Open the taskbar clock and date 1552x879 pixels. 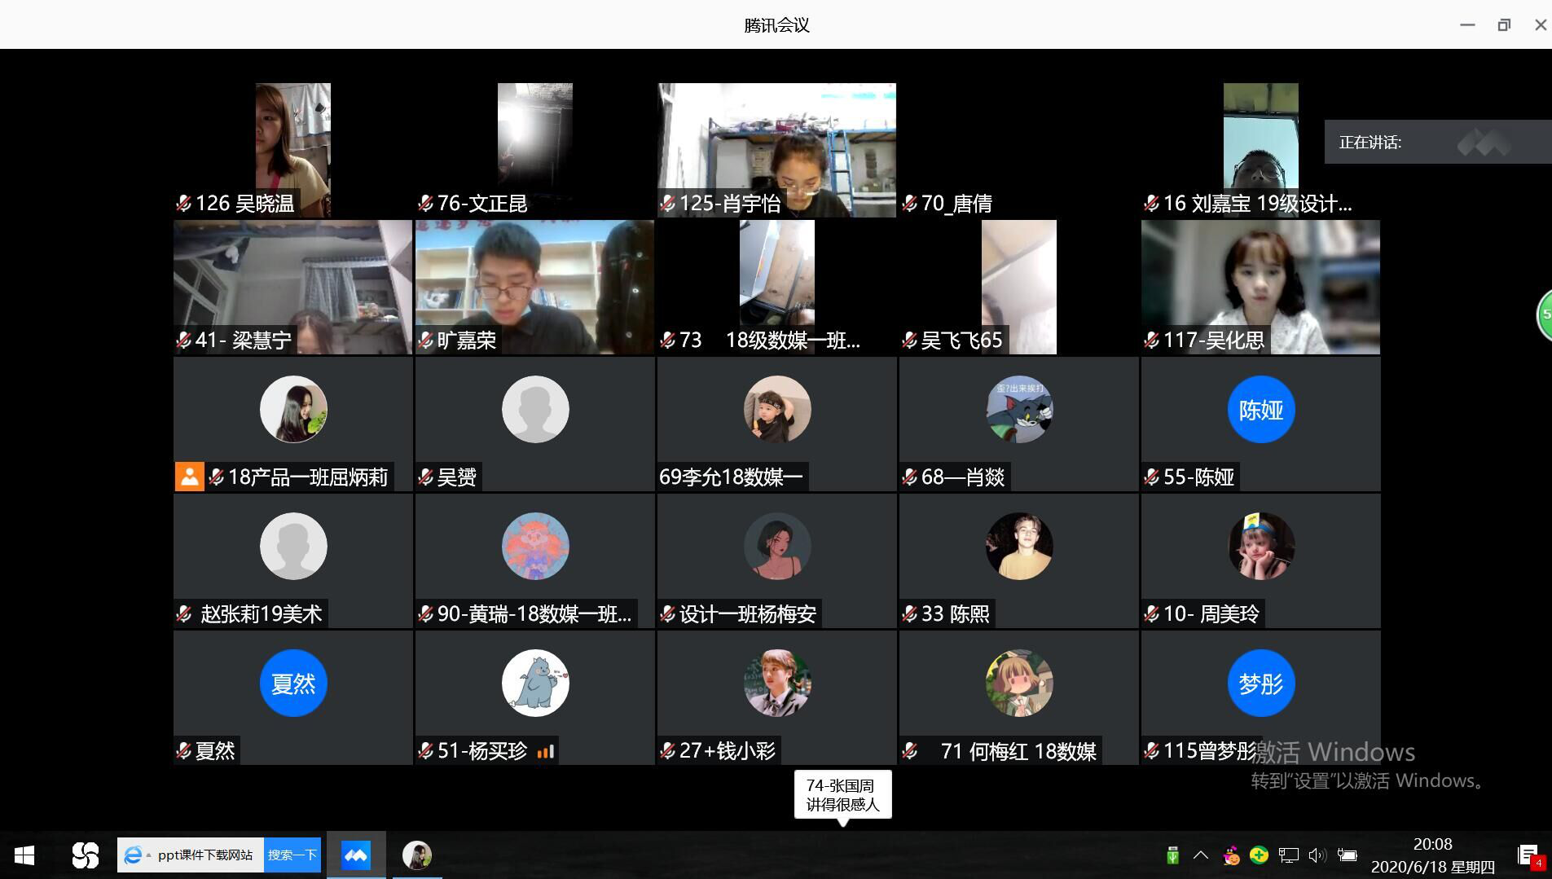click(1432, 855)
